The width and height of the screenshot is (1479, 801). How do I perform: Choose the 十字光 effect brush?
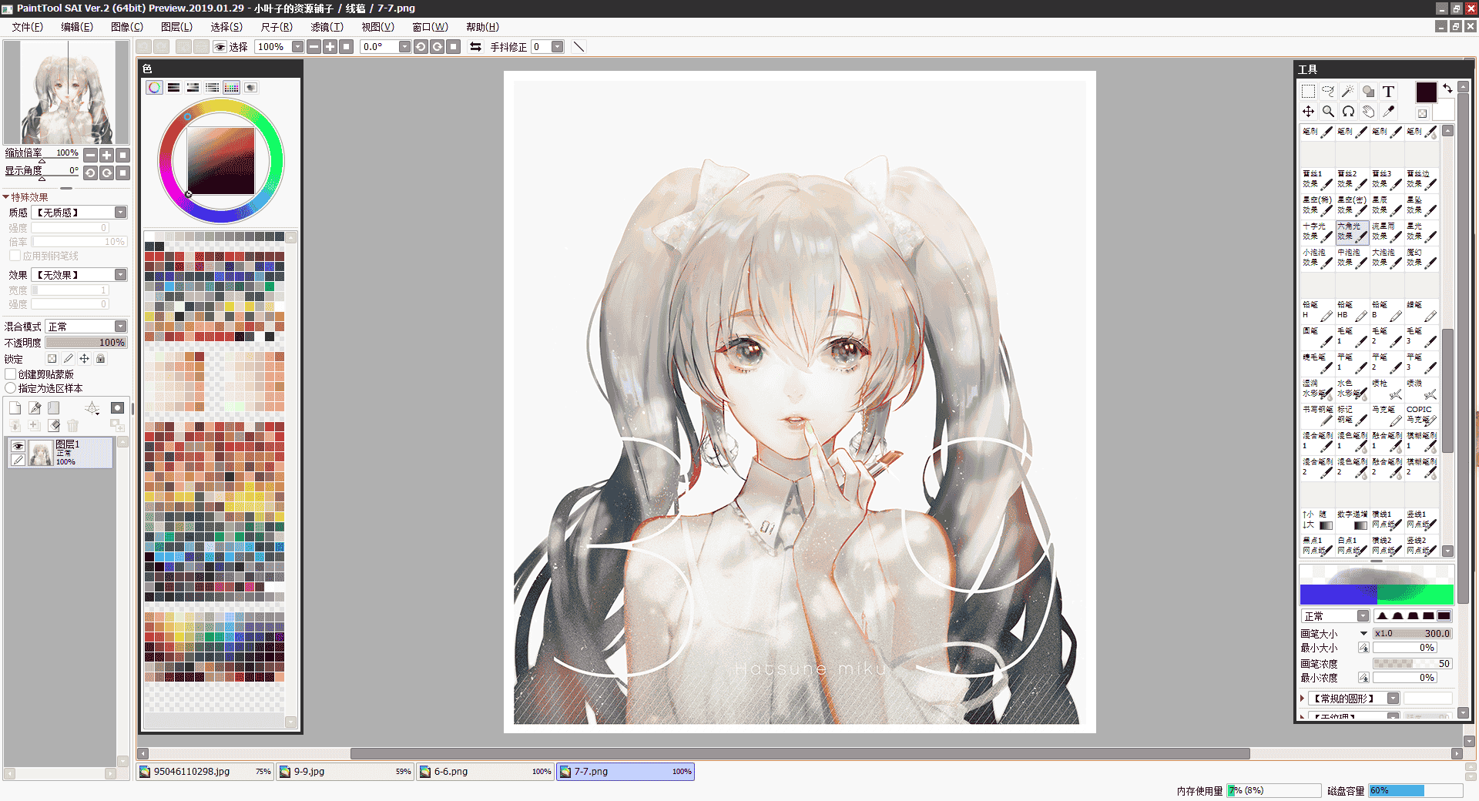(x=1317, y=232)
